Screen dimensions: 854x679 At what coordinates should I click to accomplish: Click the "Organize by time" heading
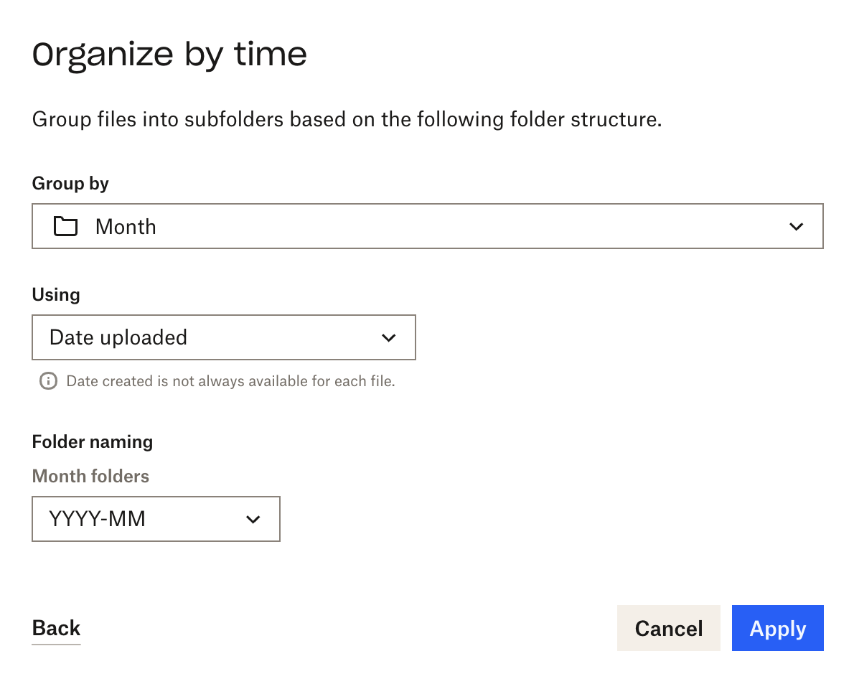click(170, 55)
